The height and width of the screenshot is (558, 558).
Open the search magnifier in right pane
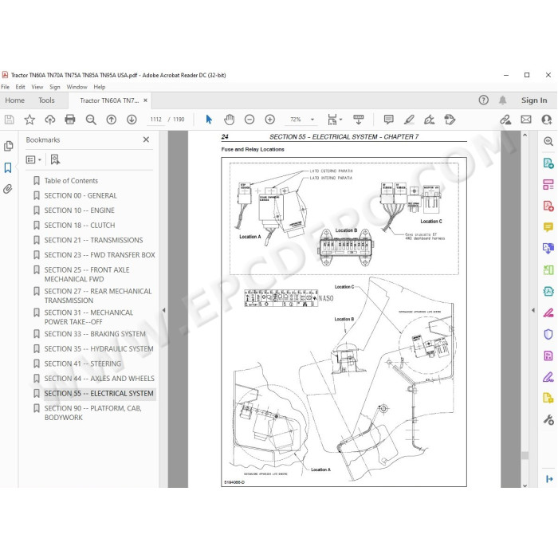pyautogui.click(x=548, y=141)
